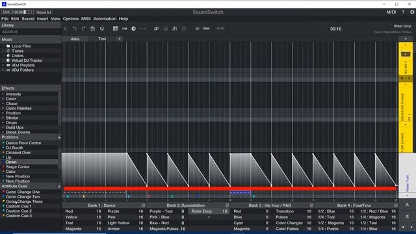Click the cyan marker at timeline start
The image size is (416, 234).
[68, 196]
